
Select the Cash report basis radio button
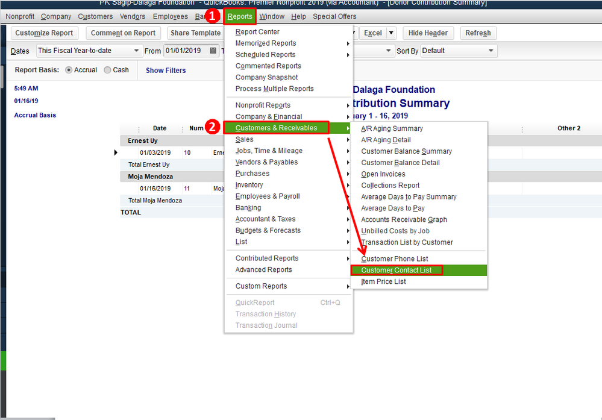[107, 70]
